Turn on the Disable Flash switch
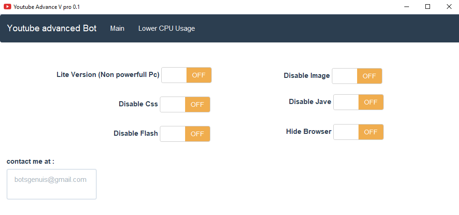The image size is (459, 215). pyautogui.click(x=185, y=134)
